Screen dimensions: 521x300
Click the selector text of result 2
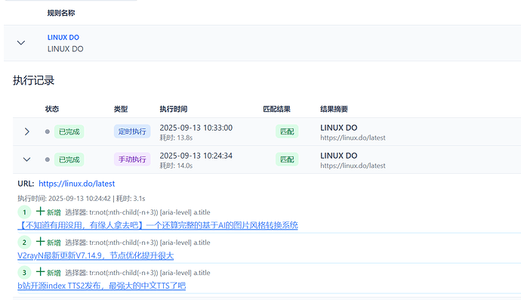click(x=137, y=243)
